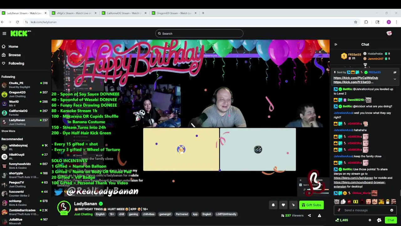Click the Just Chatting category link

[x=83, y=214]
